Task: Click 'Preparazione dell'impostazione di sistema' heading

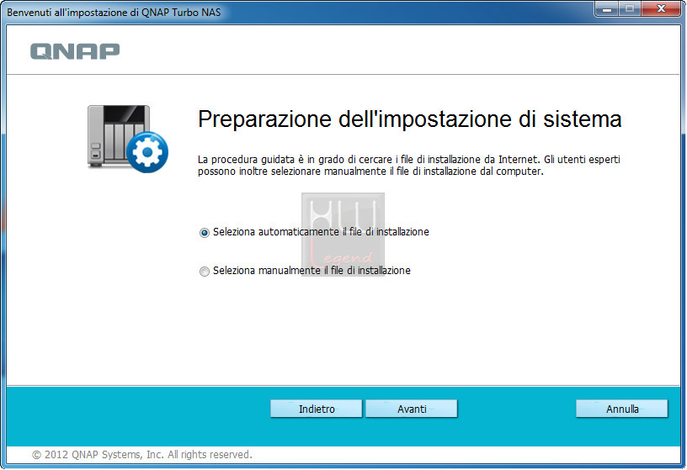Action: (410, 119)
